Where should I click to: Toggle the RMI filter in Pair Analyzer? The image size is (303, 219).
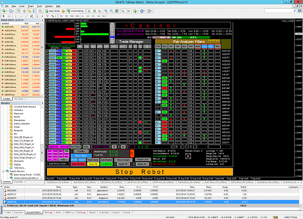pyautogui.click(x=211, y=46)
